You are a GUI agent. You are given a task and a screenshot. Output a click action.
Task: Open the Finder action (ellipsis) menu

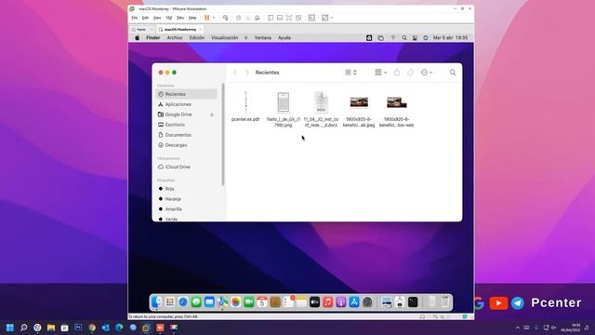[x=427, y=73]
